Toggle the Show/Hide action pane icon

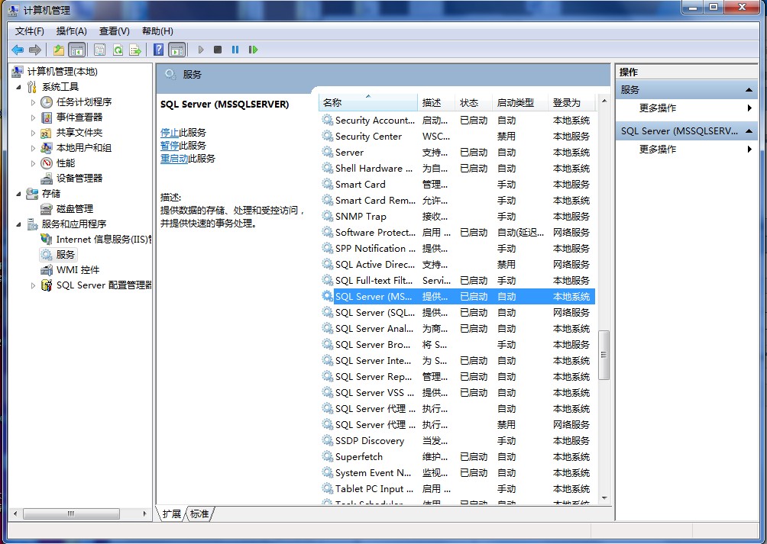pyautogui.click(x=177, y=50)
